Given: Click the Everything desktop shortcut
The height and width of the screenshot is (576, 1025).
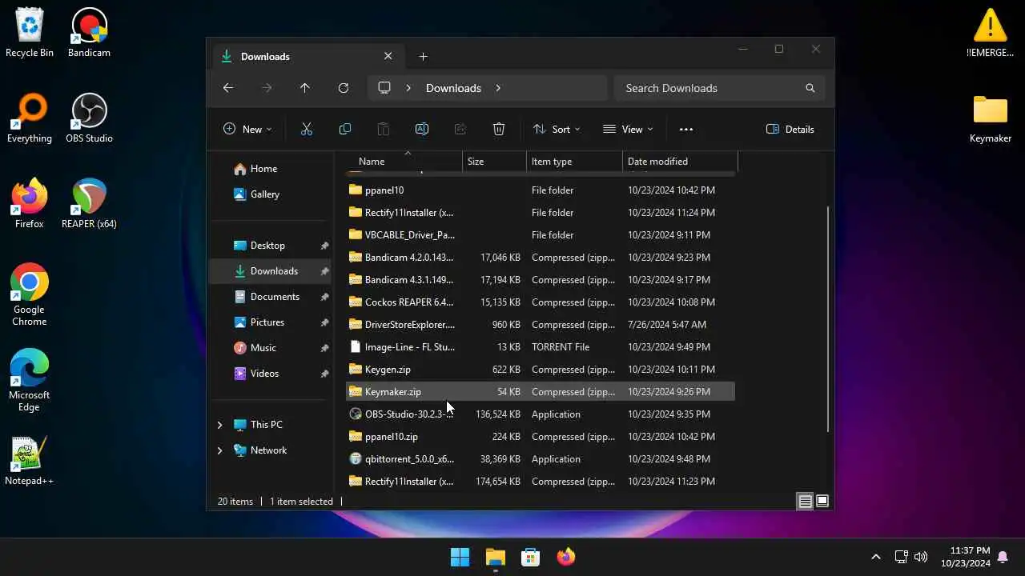Looking at the screenshot, I should (30, 118).
